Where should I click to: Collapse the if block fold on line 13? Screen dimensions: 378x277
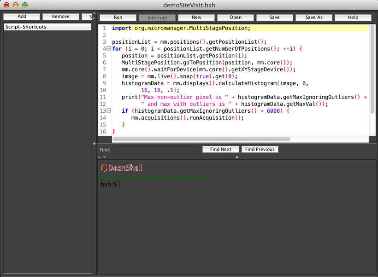[x=109, y=111]
